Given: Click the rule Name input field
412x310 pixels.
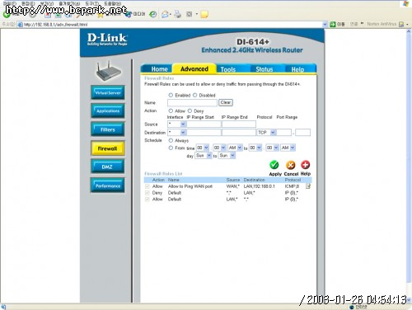Looking at the screenshot, I should click(x=192, y=103).
